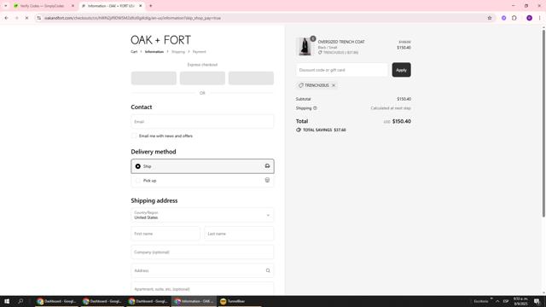Select the Pick up delivery method
546x307 pixels.
click(202, 180)
